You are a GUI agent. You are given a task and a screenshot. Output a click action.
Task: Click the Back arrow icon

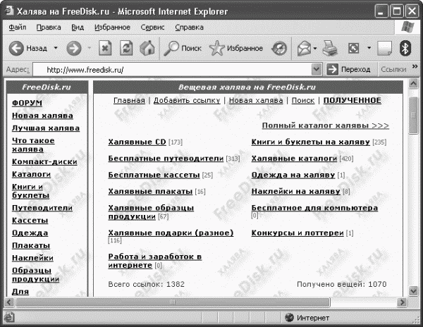[x=16, y=49]
